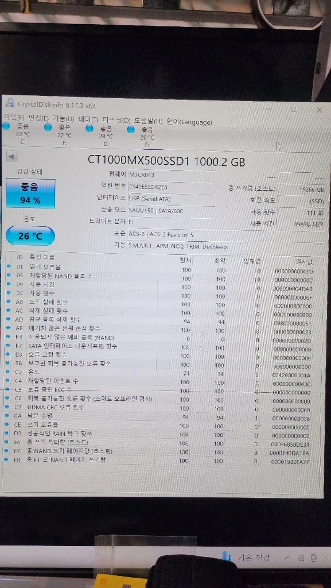Click the CrystalDiskInfo title bar app icon
This screenshot has width=331, height=588.
coord(10,103)
